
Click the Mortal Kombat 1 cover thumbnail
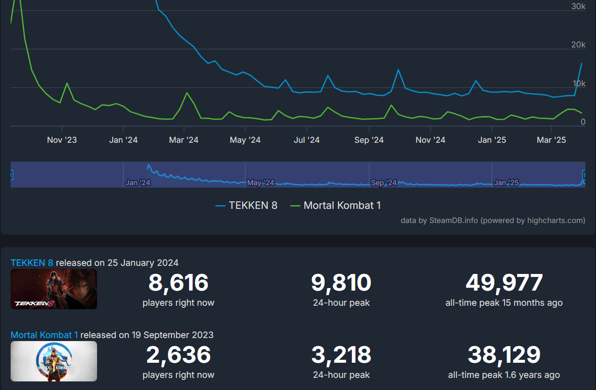point(54,361)
